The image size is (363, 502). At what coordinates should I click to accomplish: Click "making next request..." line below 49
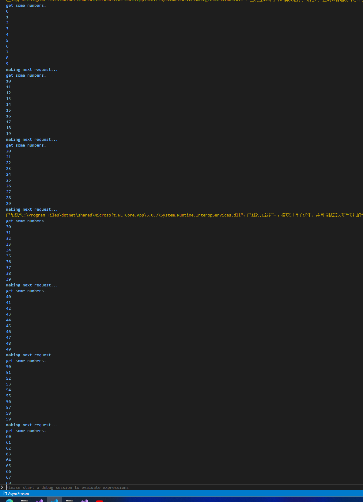pyautogui.click(x=32, y=355)
